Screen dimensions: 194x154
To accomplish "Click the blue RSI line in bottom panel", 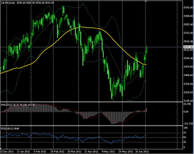I will coord(62,136).
